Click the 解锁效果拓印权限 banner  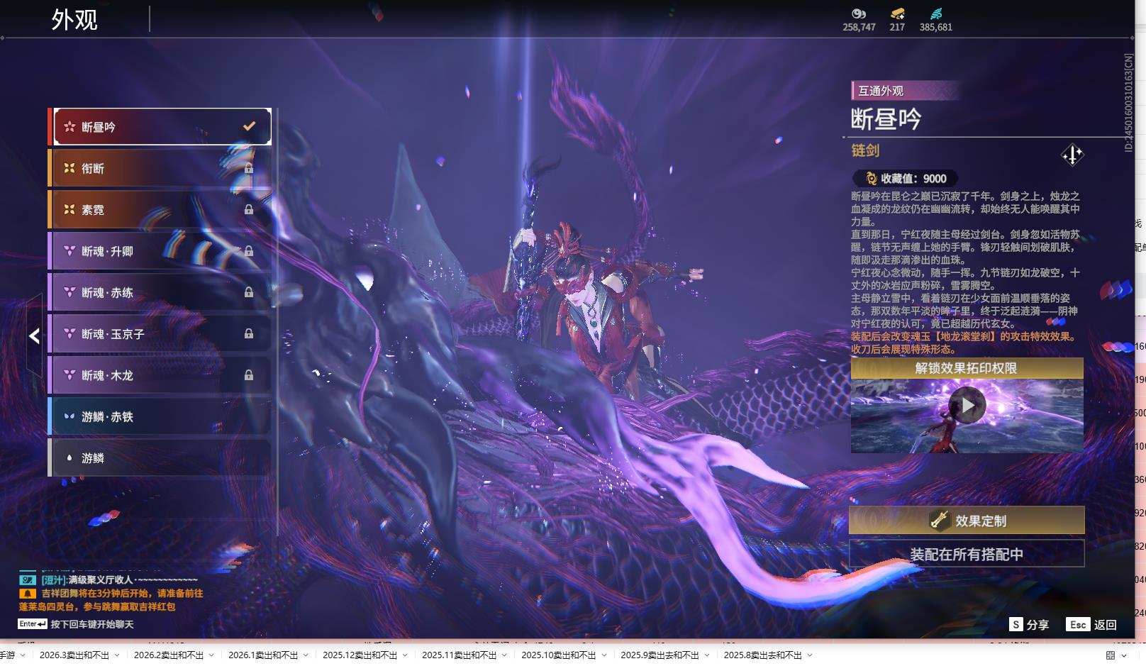pos(967,368)
